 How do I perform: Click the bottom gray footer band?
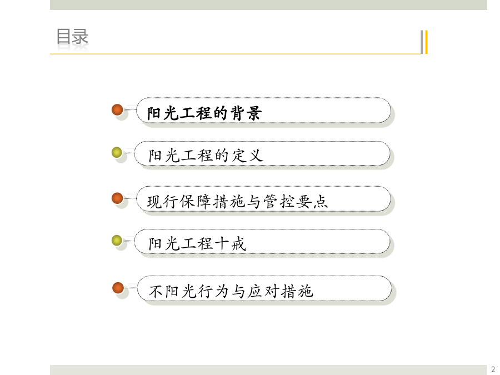click(x=268, y=370)
